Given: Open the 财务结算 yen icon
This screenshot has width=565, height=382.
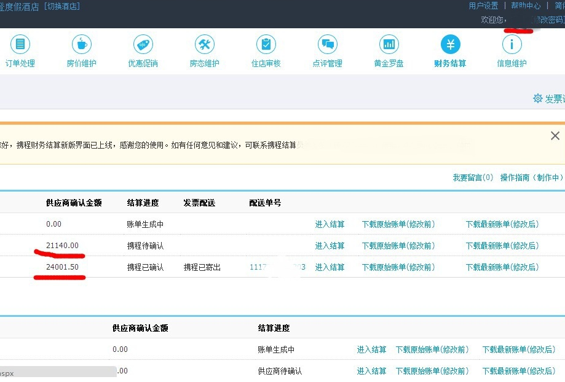Looking at the screenshot, I should 451,44.
